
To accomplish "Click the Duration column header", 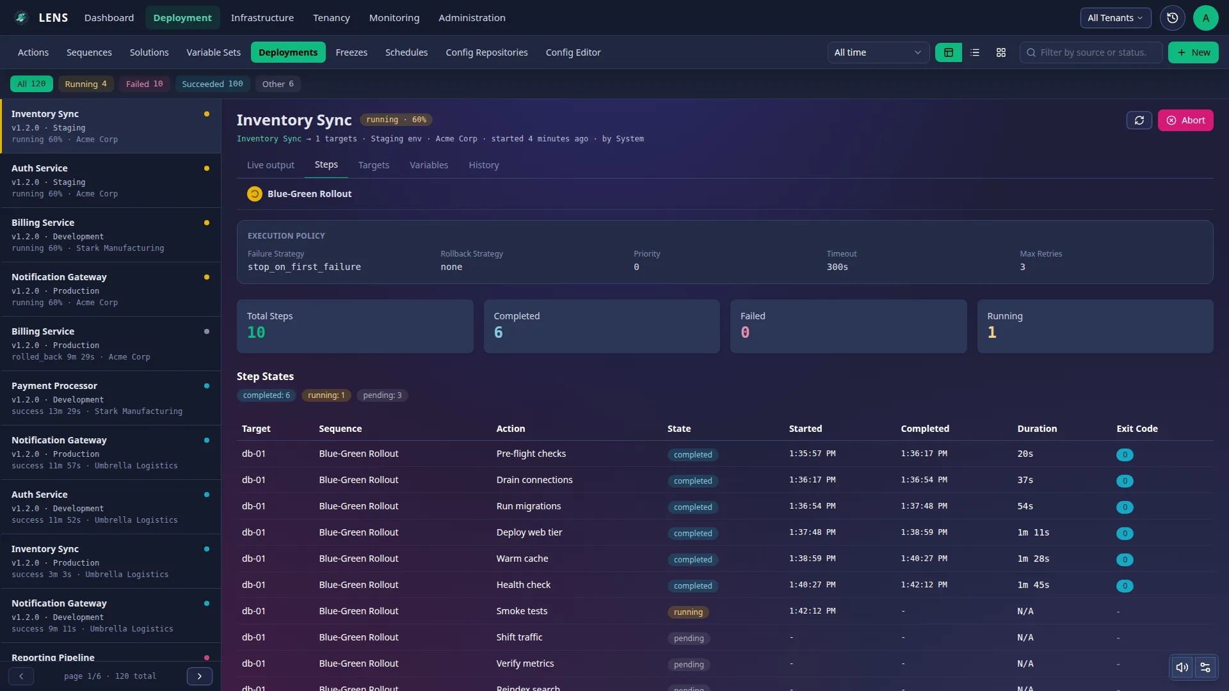I will click(1037, 429).
